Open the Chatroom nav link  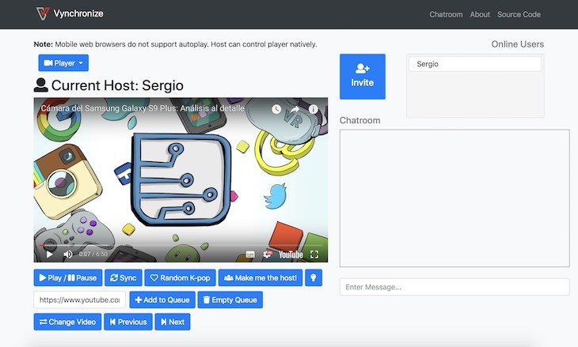(x=446, y=14)
